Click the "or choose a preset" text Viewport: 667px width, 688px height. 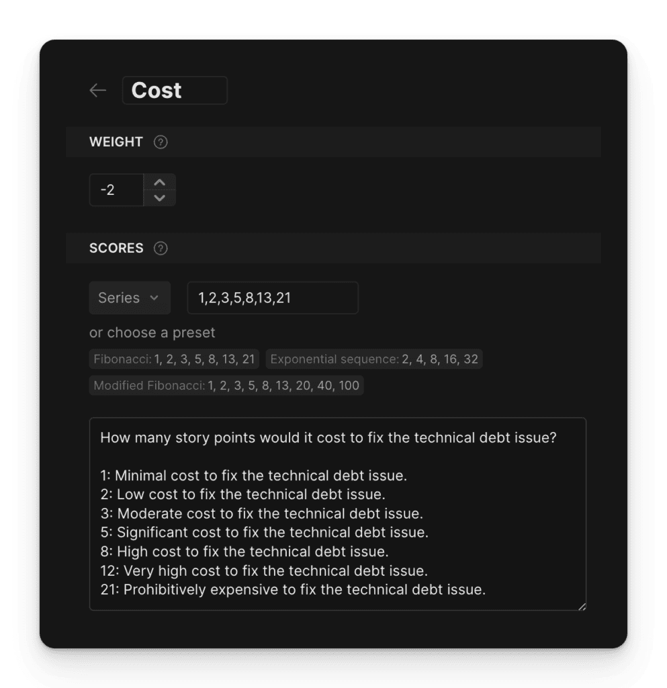tap(152, 333)
